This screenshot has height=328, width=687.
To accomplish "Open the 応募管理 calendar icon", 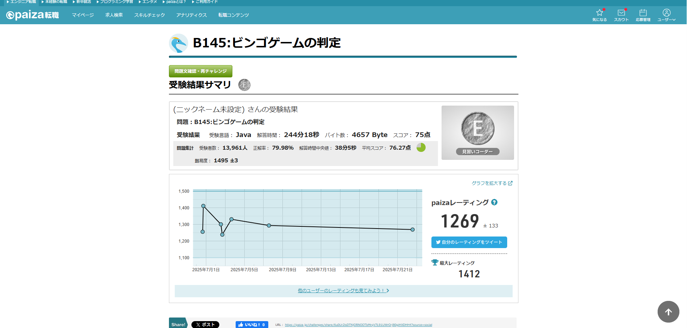I will tap(643, 15).
